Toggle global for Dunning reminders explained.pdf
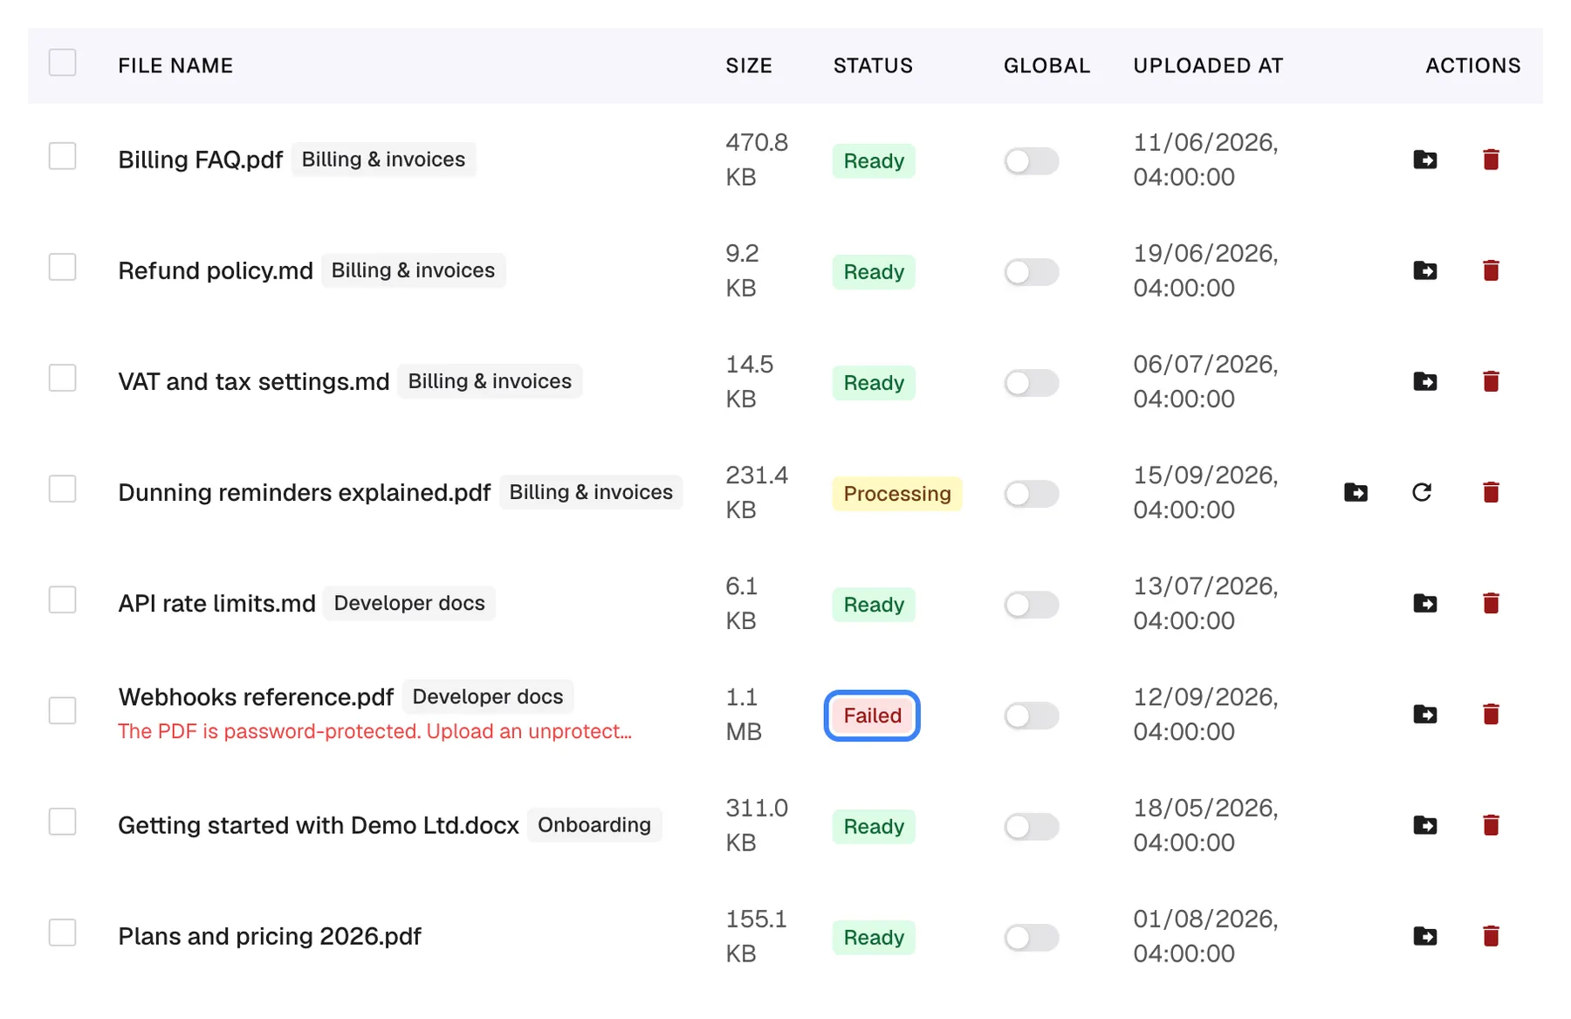Screen dimensions: 1571x1019 (1031, 494)
